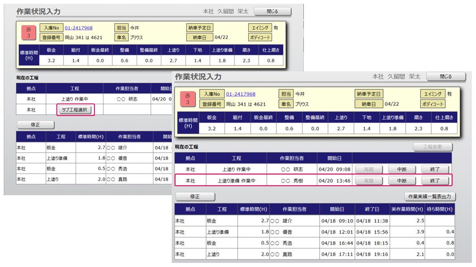Screen dimensions: 476x267
Task: Select the 赤 3 badge in front window
Action: (188, 99)
